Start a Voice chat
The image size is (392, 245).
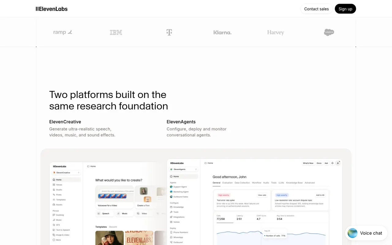tap(366, 233)
